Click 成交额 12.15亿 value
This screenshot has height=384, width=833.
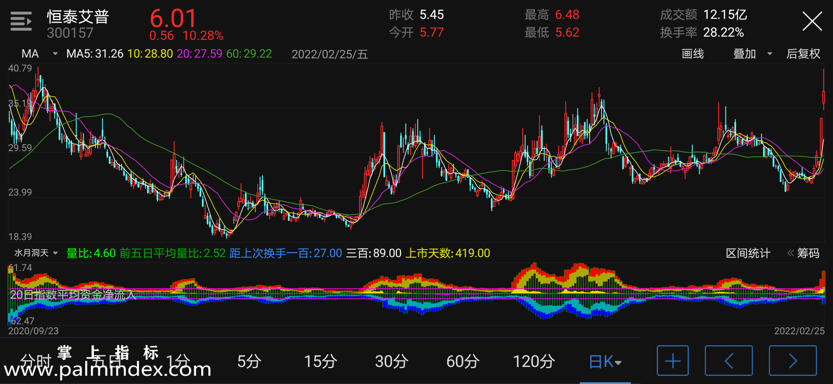703,15
